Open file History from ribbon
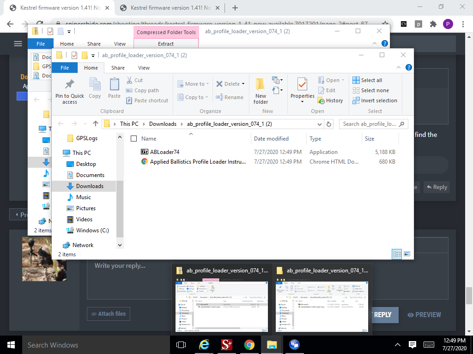The height and width of the screenshot is (354, 473). [x=330, y=100]
